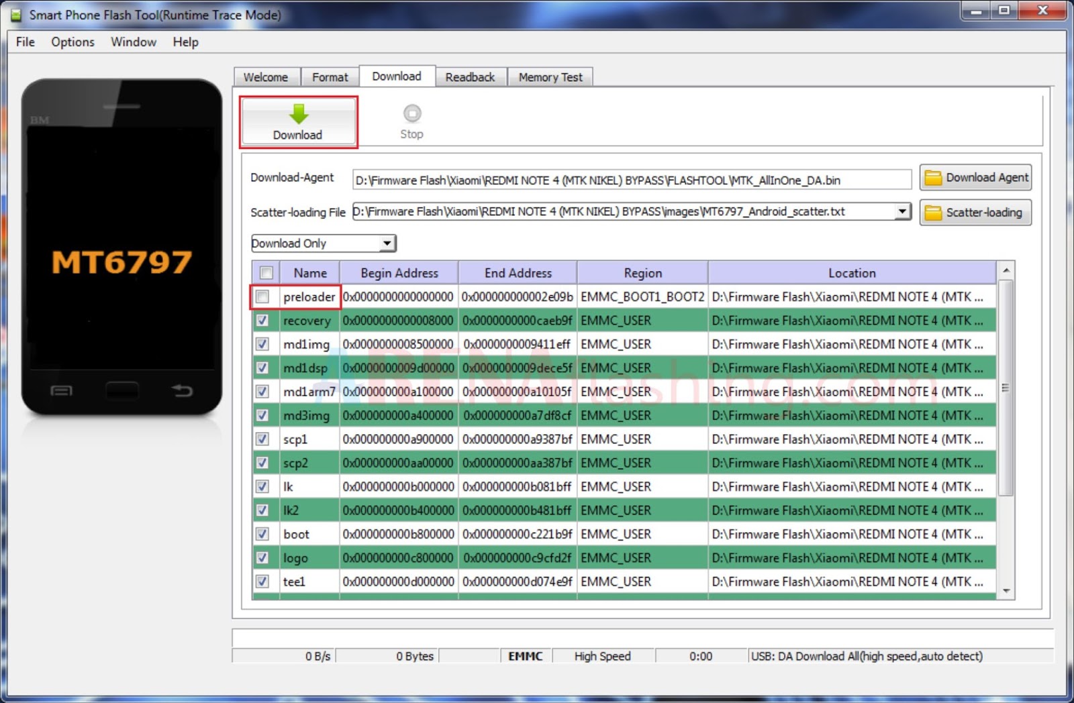Image resolution: width=1074 pixels, height=703 pixels.
Task: Click the Name column header
Action: pos(310,273)
